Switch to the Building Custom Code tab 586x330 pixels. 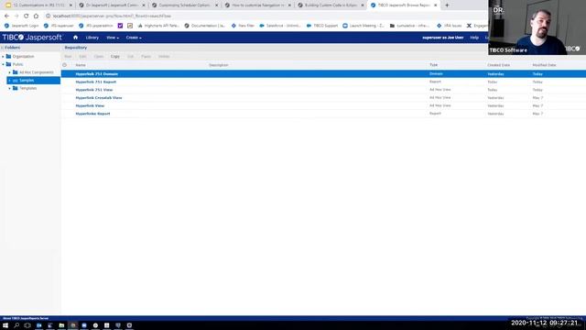[331, 5]
